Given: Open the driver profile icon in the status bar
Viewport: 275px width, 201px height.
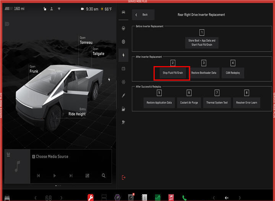Looking at the screenshot, I should pos(52,9).
